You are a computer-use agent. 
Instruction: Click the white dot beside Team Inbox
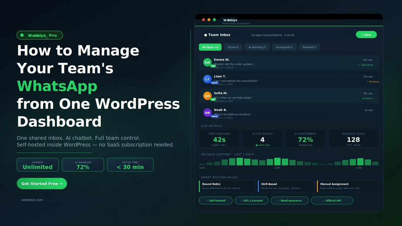tap(205, 35)
